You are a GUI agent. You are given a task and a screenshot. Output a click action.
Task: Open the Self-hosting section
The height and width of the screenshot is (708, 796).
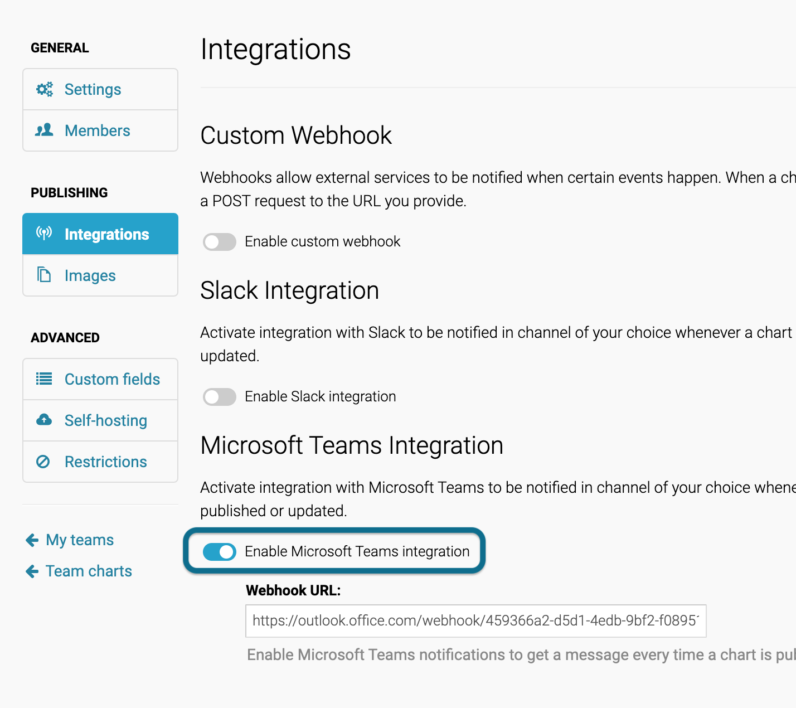click(100, 420)
